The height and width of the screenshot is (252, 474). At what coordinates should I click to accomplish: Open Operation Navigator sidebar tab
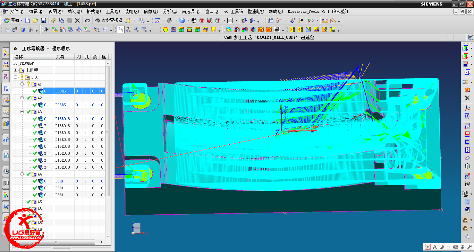pyautogui.click(x=6, y=89)
